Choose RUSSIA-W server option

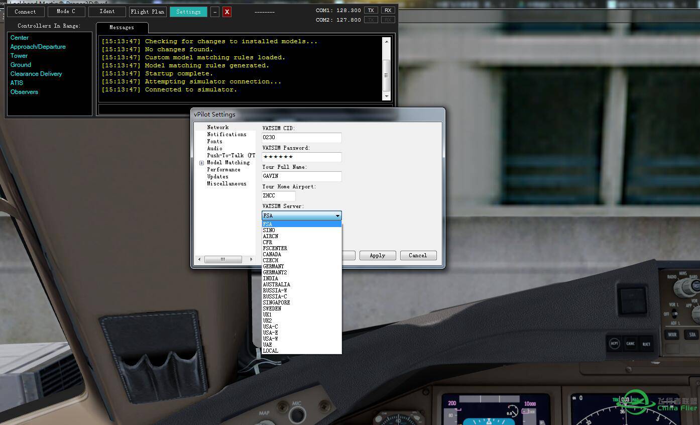coord(301,290)
